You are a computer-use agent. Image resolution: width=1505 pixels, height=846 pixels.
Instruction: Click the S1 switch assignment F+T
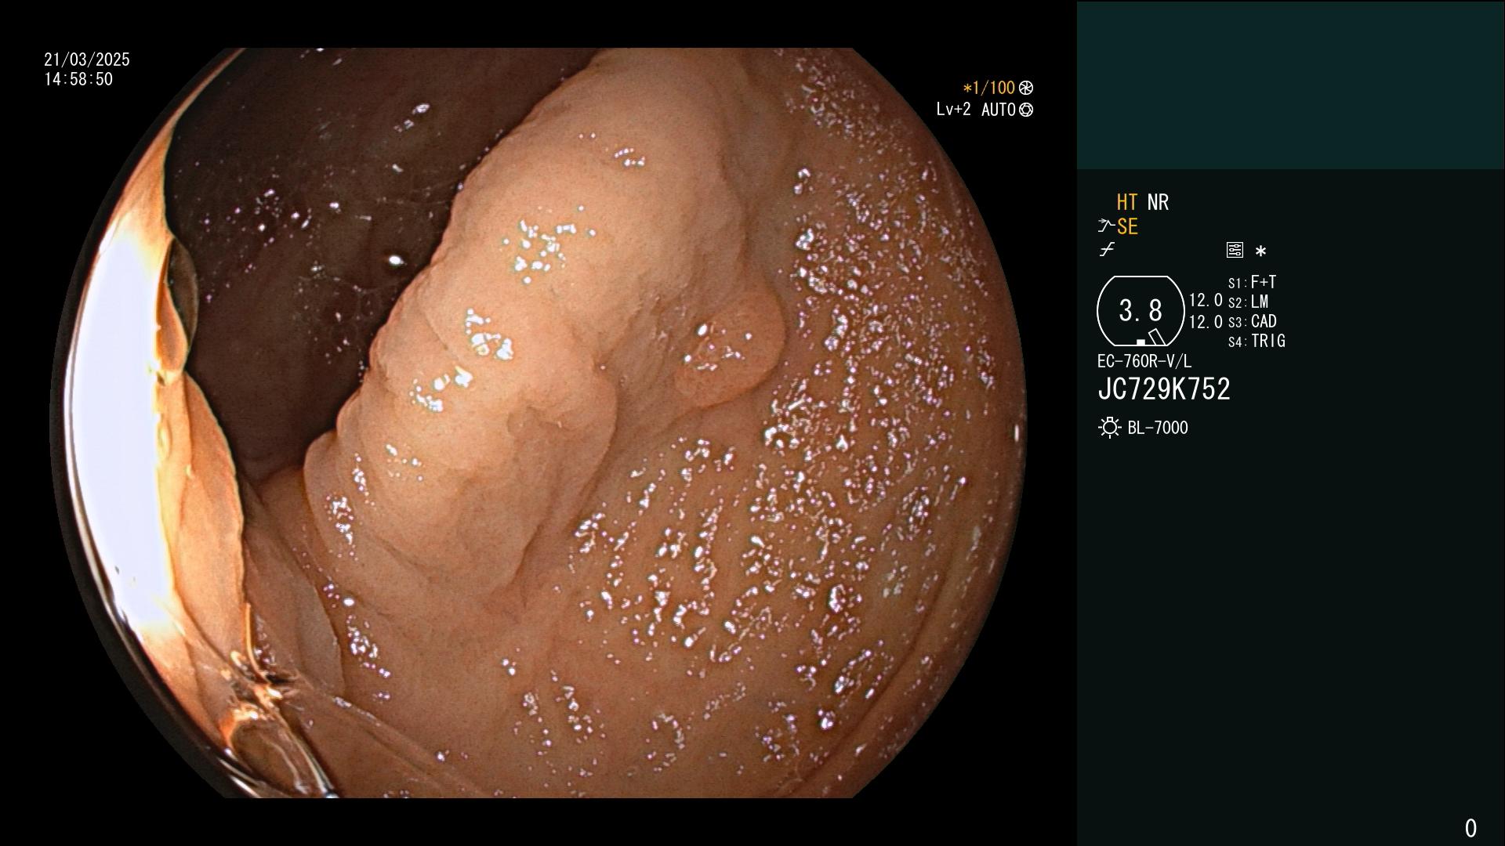point(1252,282)
